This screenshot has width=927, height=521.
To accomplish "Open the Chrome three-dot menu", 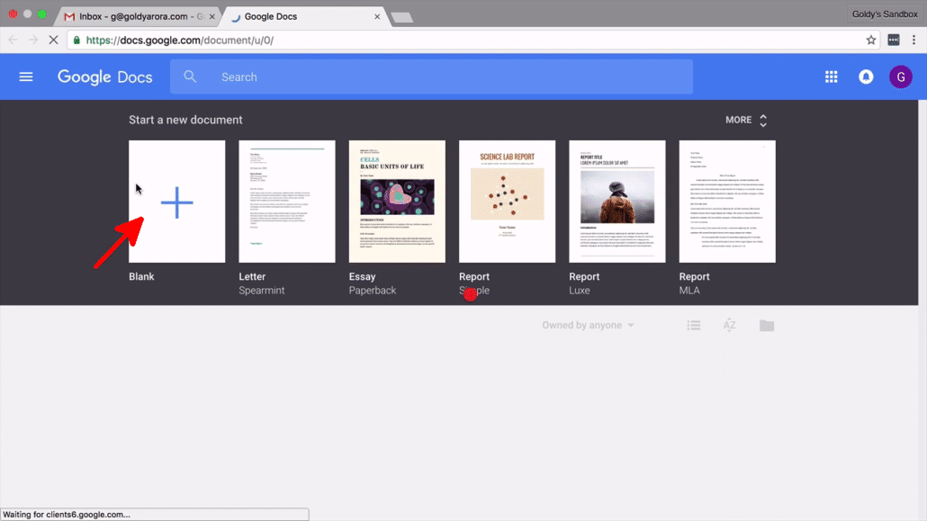I will (913, 40).
